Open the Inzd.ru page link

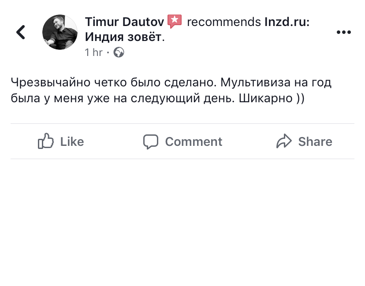click(287, 22)
